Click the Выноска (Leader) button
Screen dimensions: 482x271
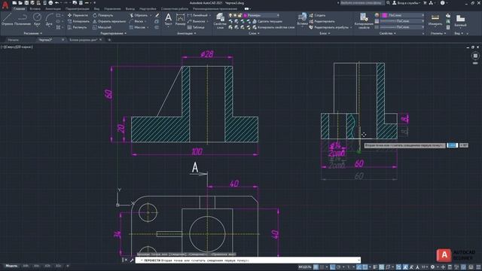[197, 21]
